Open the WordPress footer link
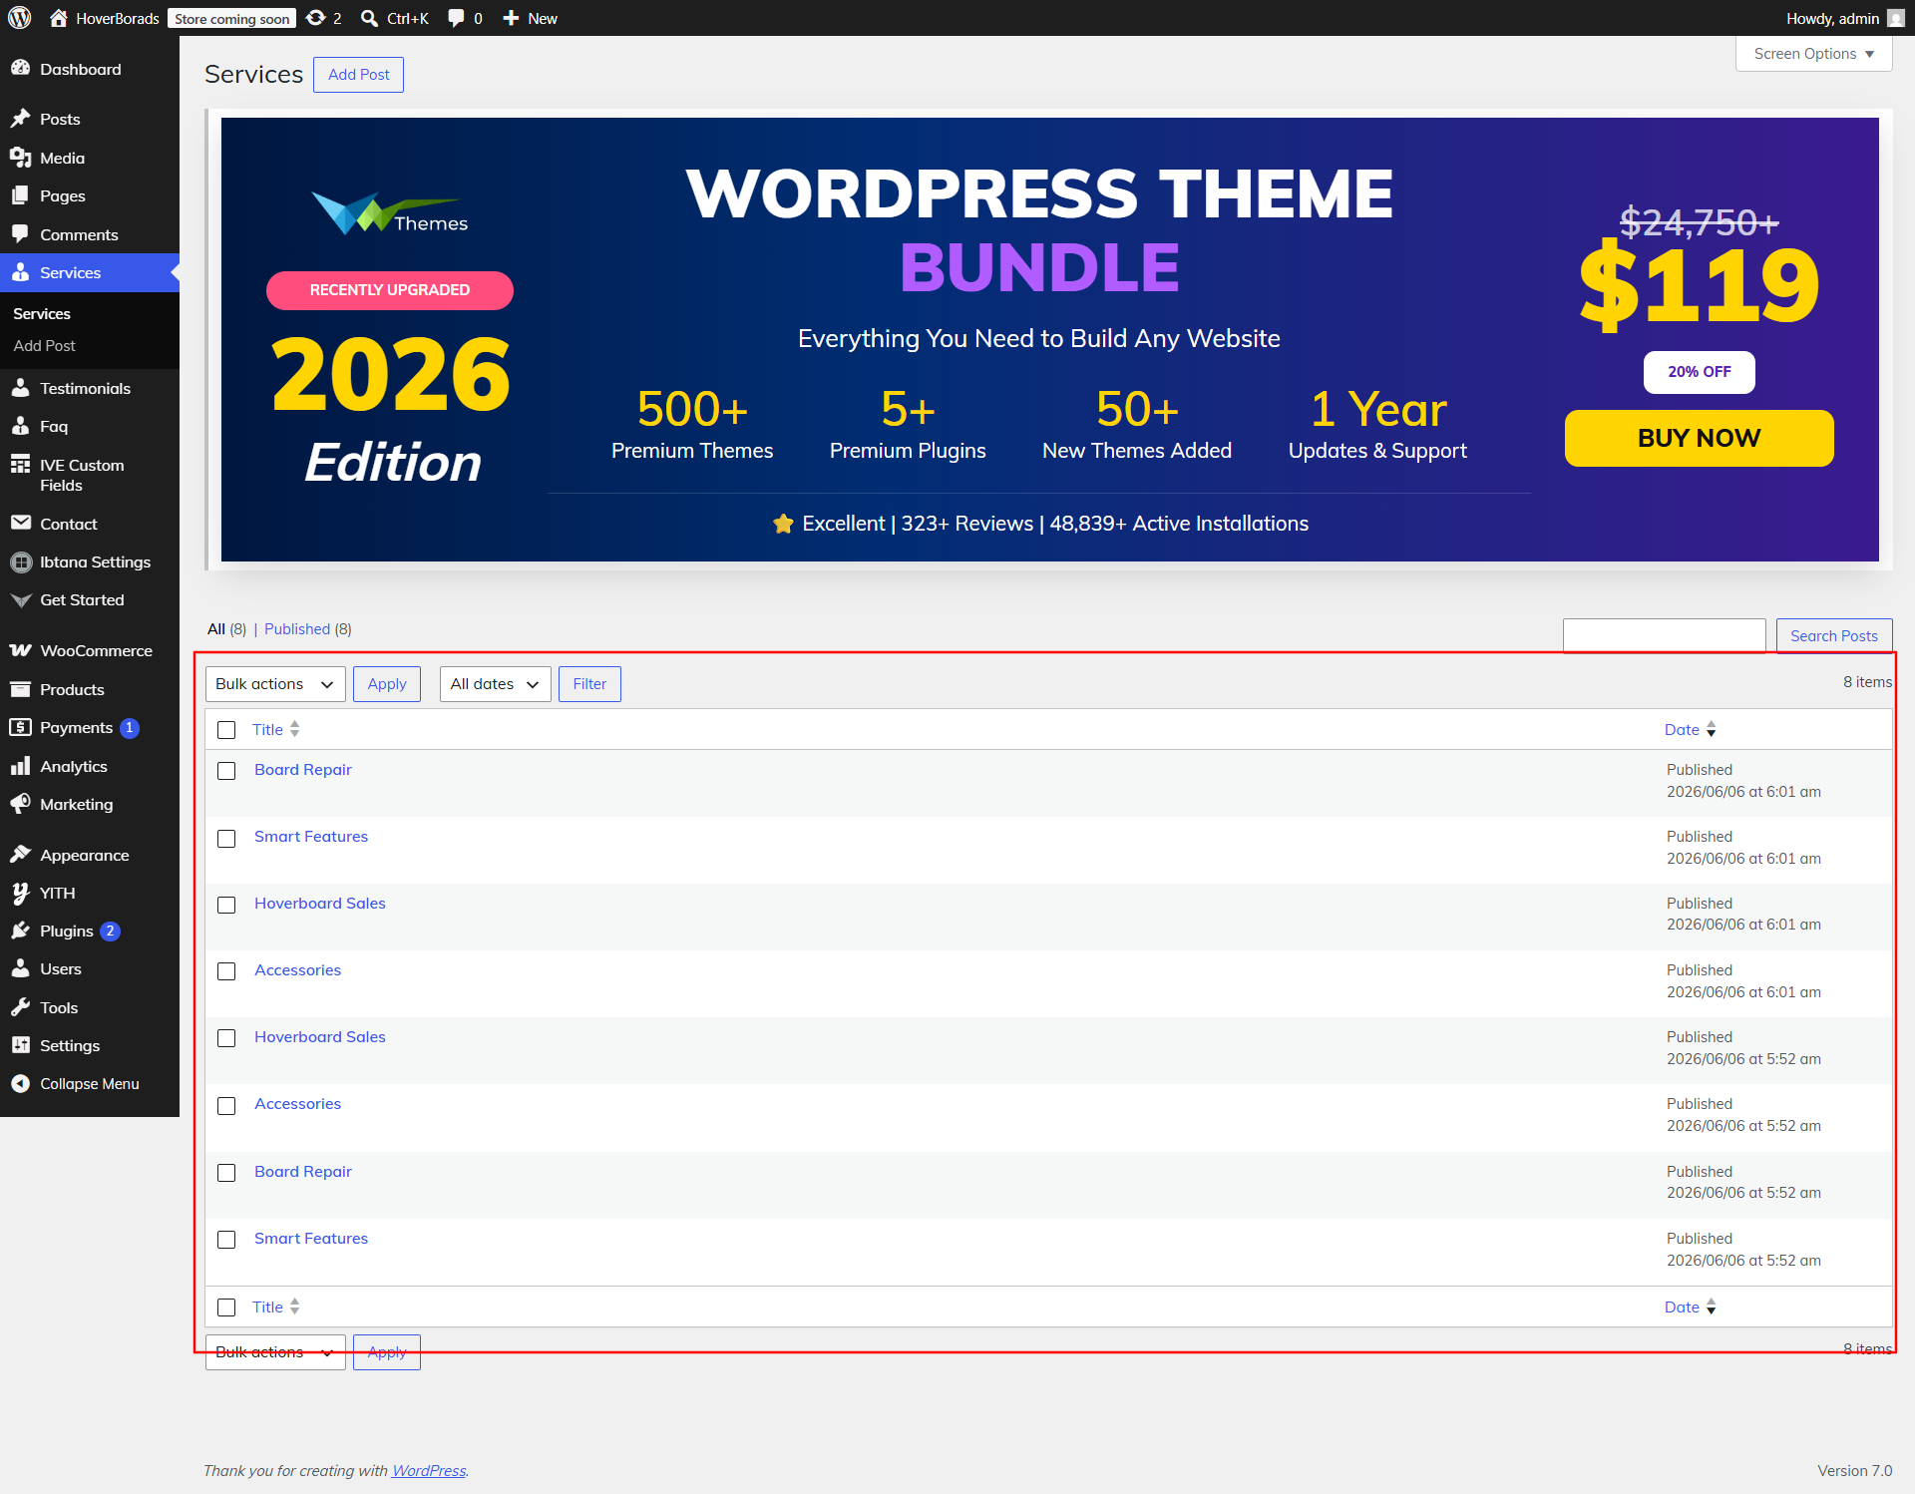The height and width of the screenshot is (1494, 1915). click(x=429, y=1470)
